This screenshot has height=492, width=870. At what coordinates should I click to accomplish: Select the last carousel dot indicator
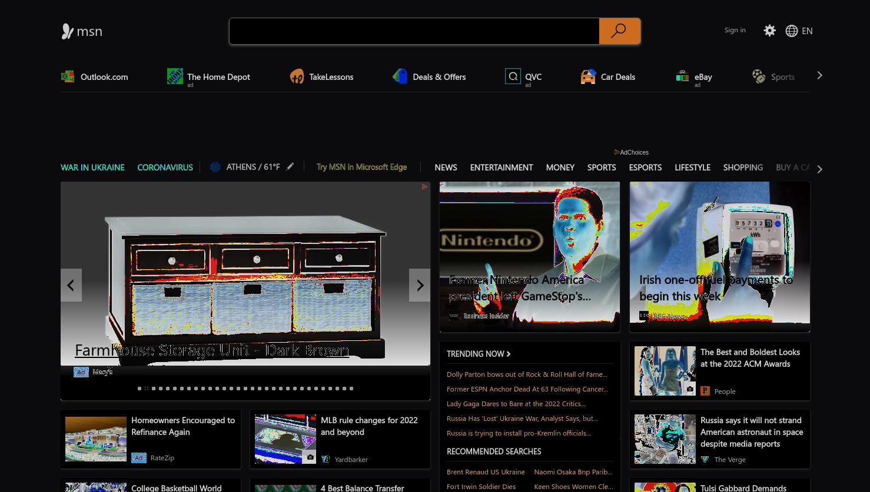click(x=351, y=389)
